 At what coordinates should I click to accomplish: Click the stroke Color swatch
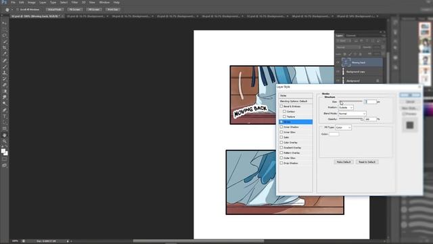click(334, 134)
